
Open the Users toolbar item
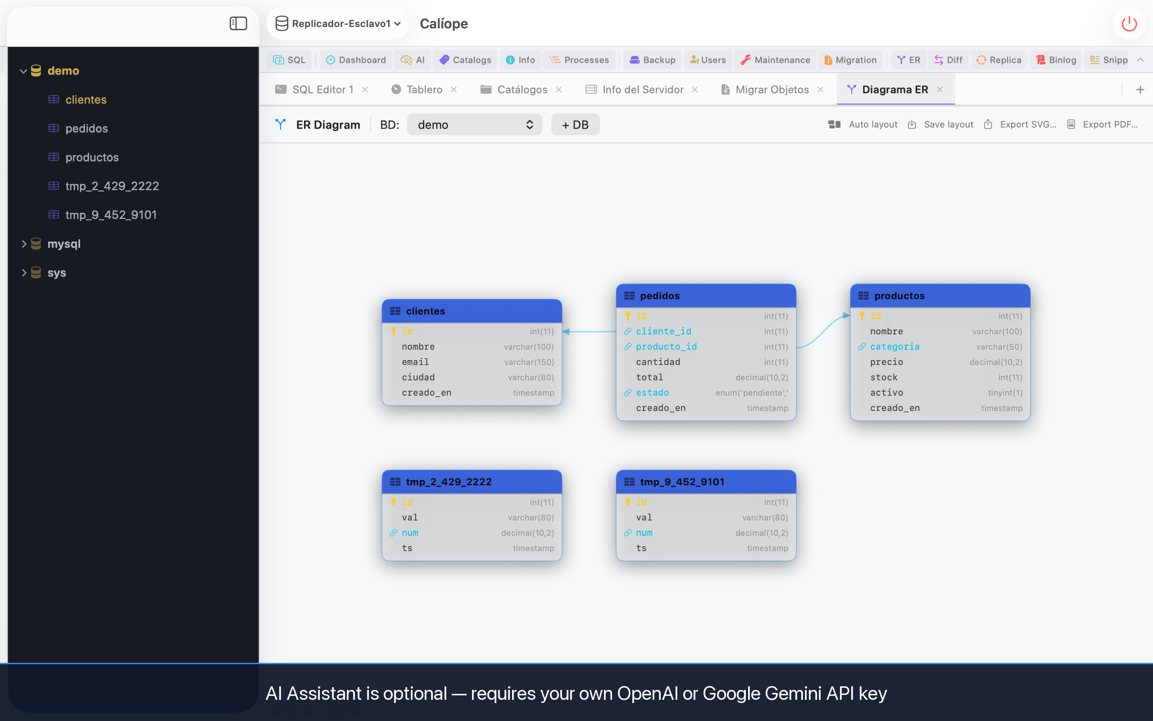click(708, 59)
